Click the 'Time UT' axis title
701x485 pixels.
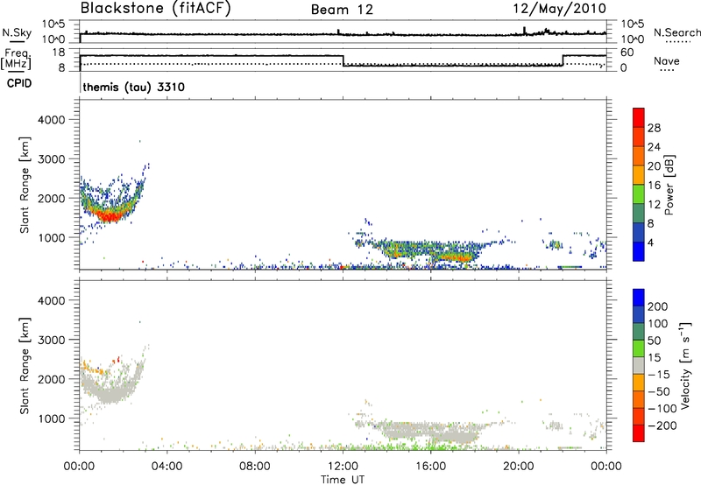[343, 479]
